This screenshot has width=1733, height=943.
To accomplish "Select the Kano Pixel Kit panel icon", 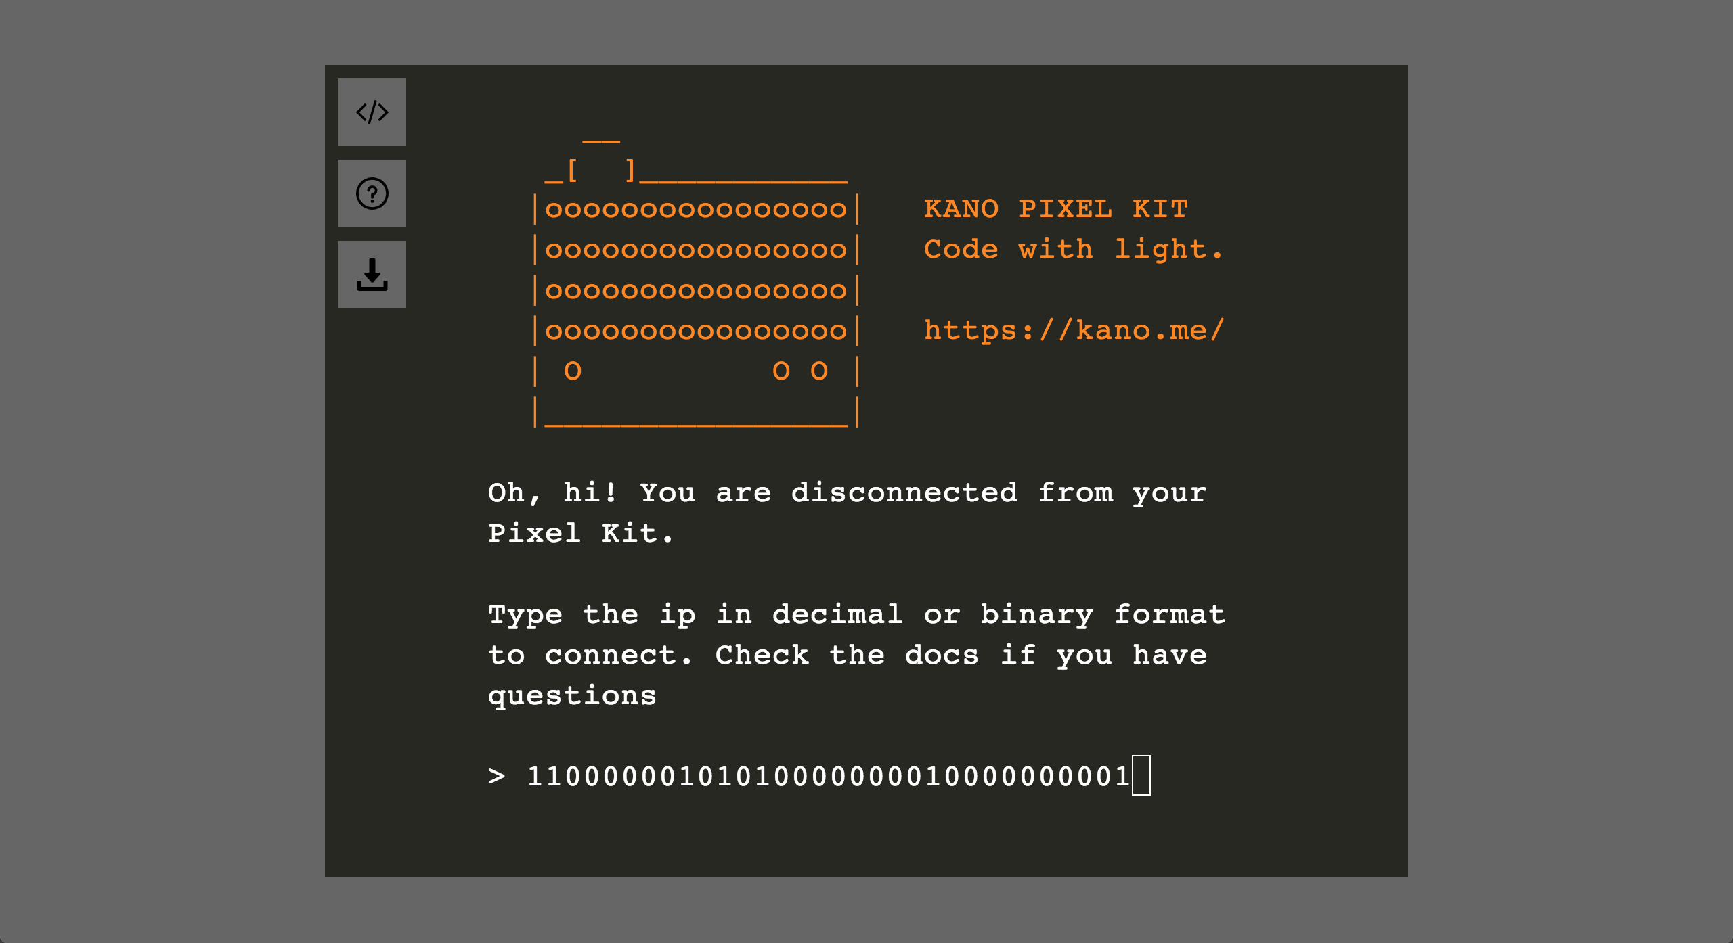I will coord(373,113).
